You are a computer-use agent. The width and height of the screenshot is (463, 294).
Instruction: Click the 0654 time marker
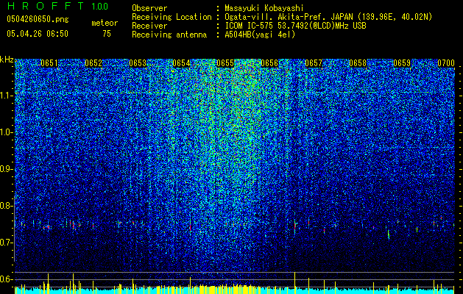click(x=181, y=63)
